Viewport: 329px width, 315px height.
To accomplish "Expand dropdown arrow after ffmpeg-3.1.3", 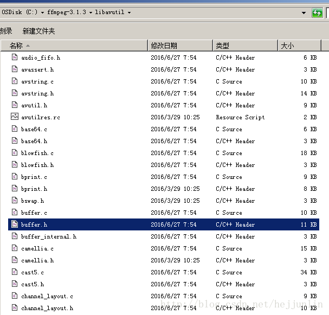I will click(x=91, y=12).
